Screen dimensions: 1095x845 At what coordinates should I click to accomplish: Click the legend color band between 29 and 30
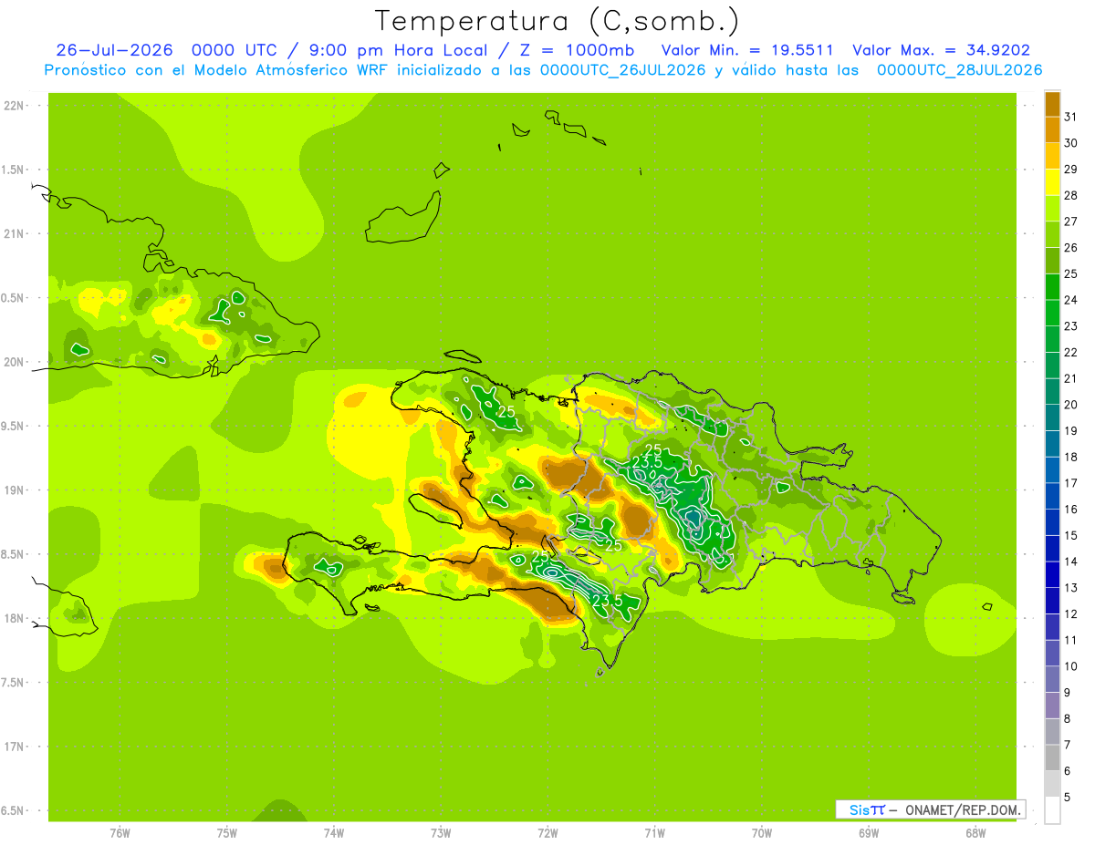tap(1052, 156)
